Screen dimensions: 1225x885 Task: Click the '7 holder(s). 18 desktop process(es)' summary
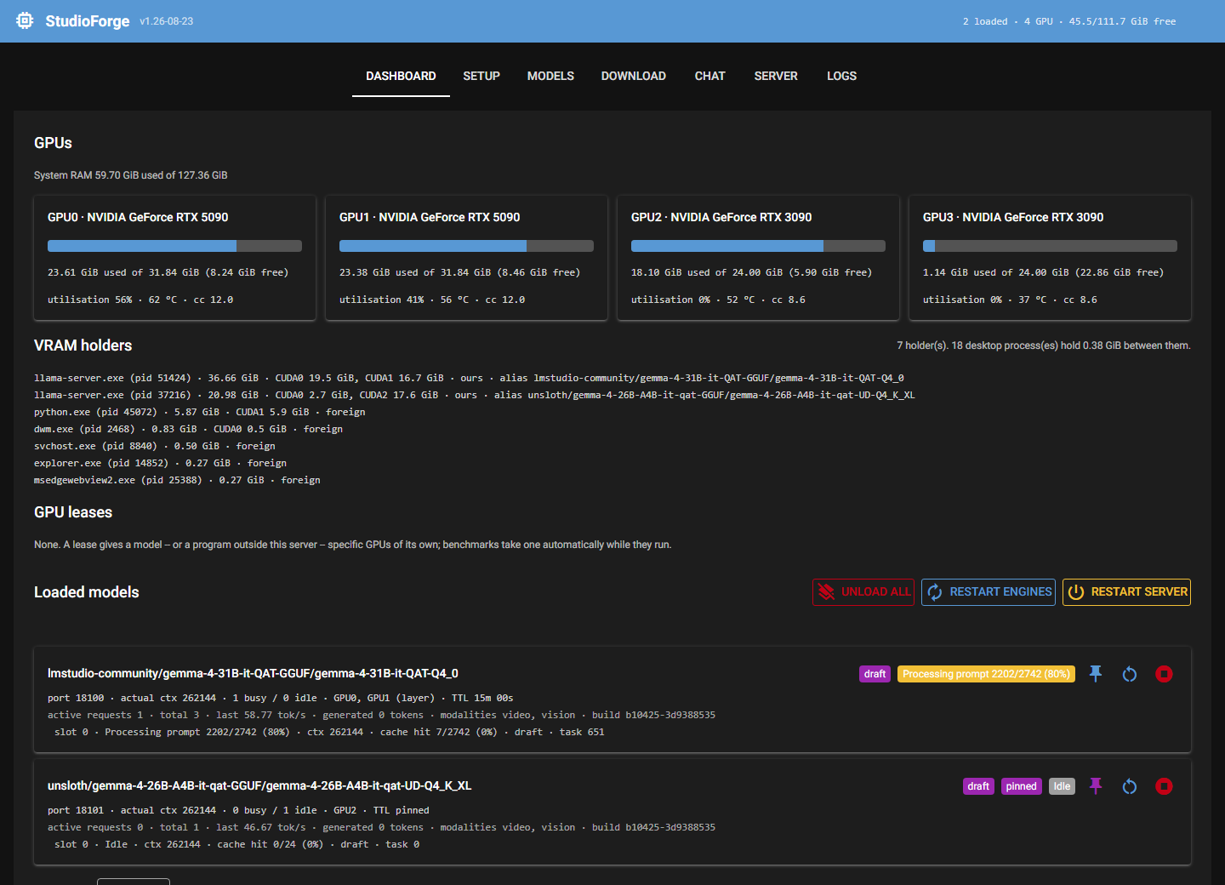1044,345
